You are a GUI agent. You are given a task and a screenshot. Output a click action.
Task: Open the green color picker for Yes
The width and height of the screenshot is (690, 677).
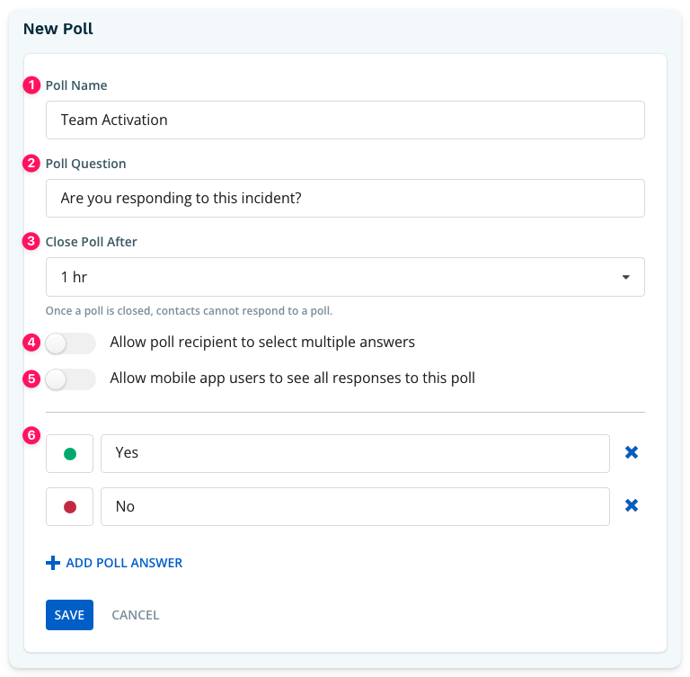[x=69, y=454]
